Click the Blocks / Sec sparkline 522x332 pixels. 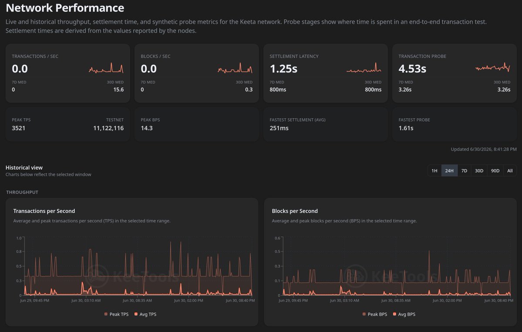235,68
